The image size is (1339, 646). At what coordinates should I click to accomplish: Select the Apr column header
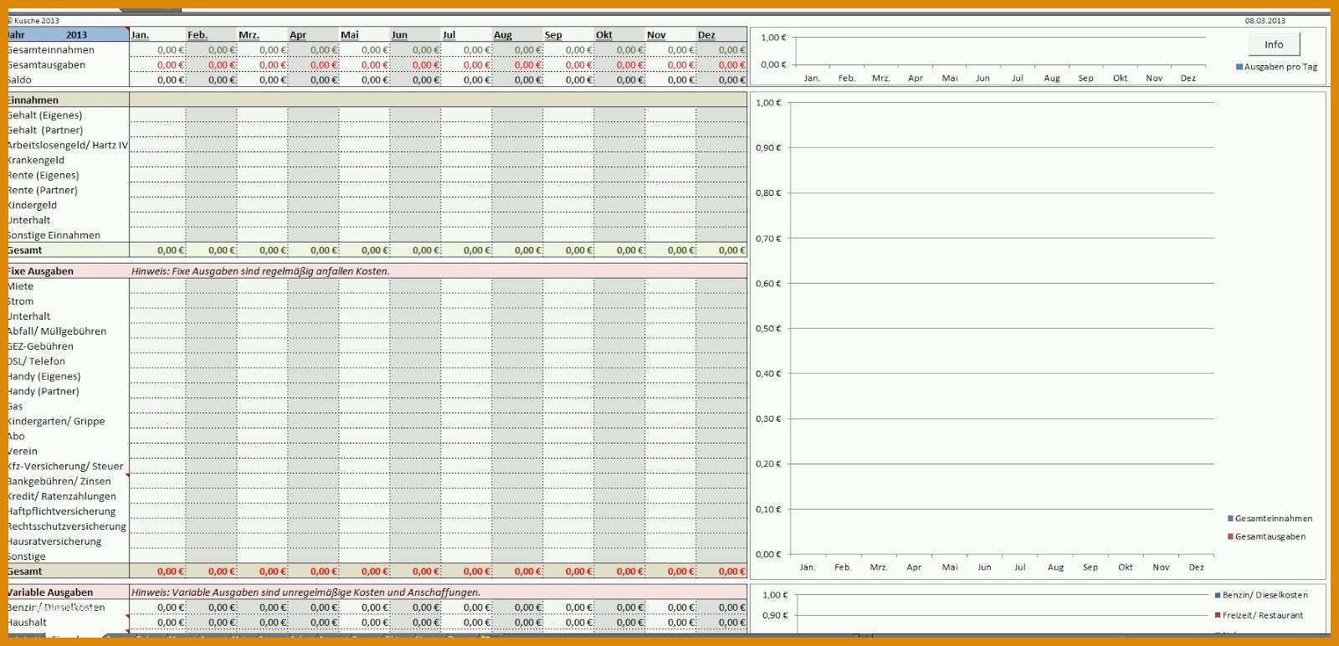[x=313, y=35]
